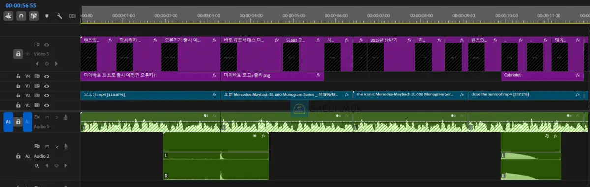
Task: Go to previous keyframe on Video 5
Action: [37, 63]
